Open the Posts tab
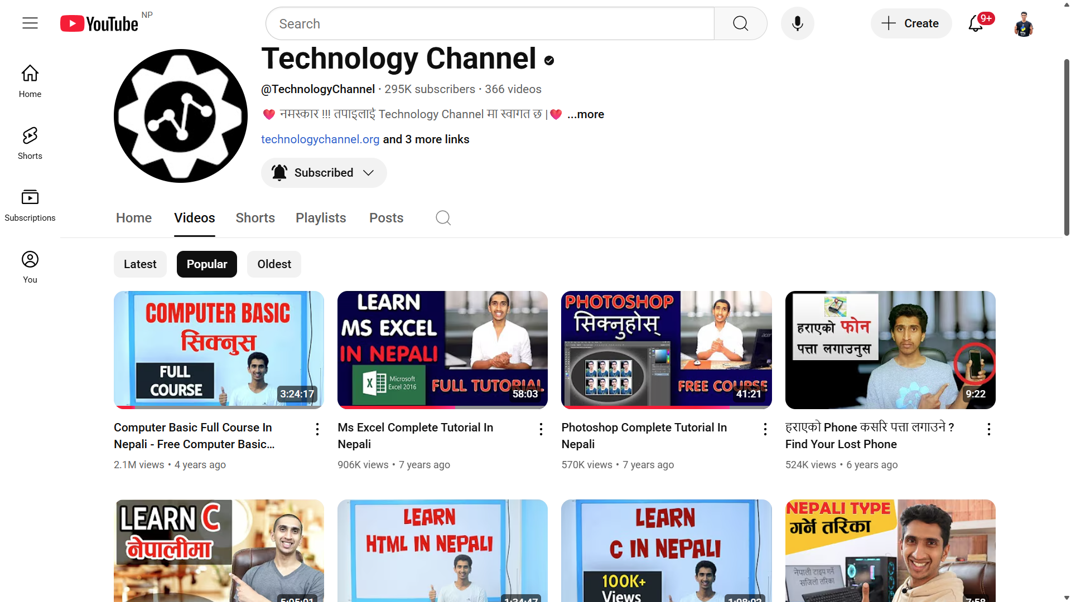This screenshot has width=1071, height=602. pyautogui.click(x=386, y=217)
